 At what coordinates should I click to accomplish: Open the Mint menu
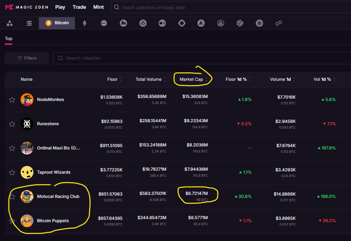click(x=99, y=7)
